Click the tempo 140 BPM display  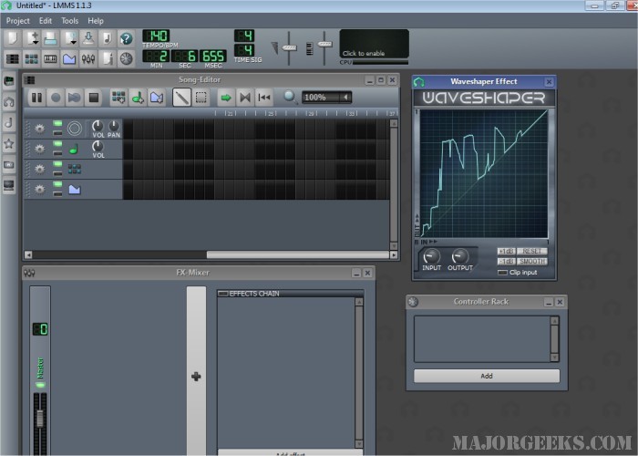tap(156, 36)
